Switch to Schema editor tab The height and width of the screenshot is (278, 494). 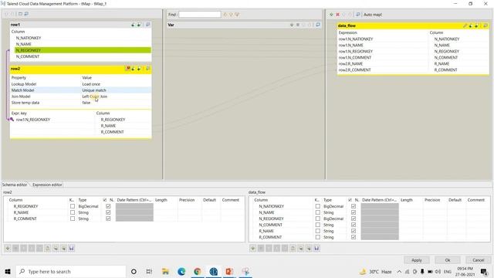pos(15,185)
